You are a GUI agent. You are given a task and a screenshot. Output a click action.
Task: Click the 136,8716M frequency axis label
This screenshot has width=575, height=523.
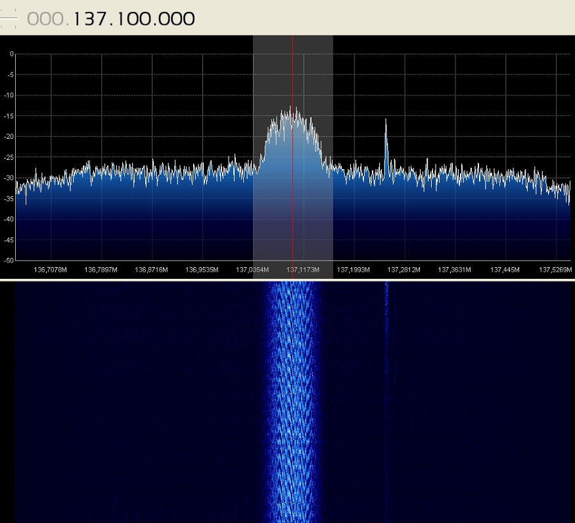click(x=151, y=270)
